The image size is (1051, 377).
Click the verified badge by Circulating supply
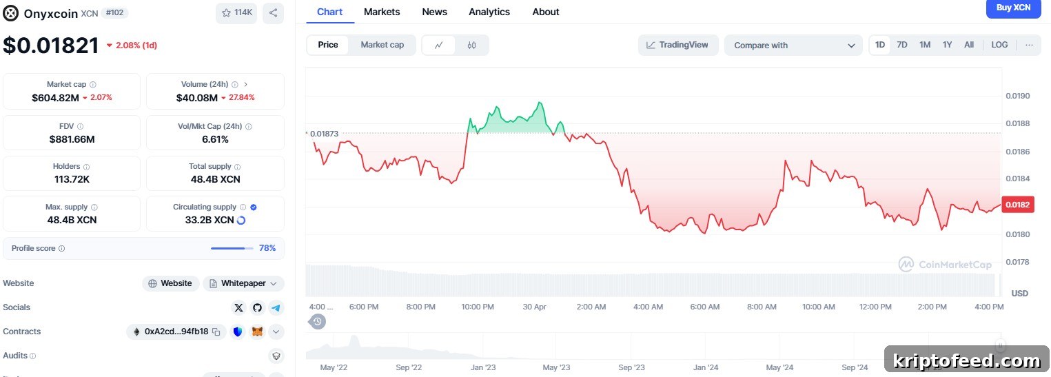click(253, 207)
